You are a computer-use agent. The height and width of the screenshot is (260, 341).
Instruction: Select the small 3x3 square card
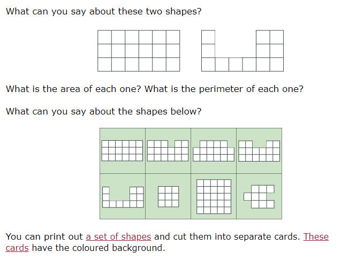click(168, 196)
